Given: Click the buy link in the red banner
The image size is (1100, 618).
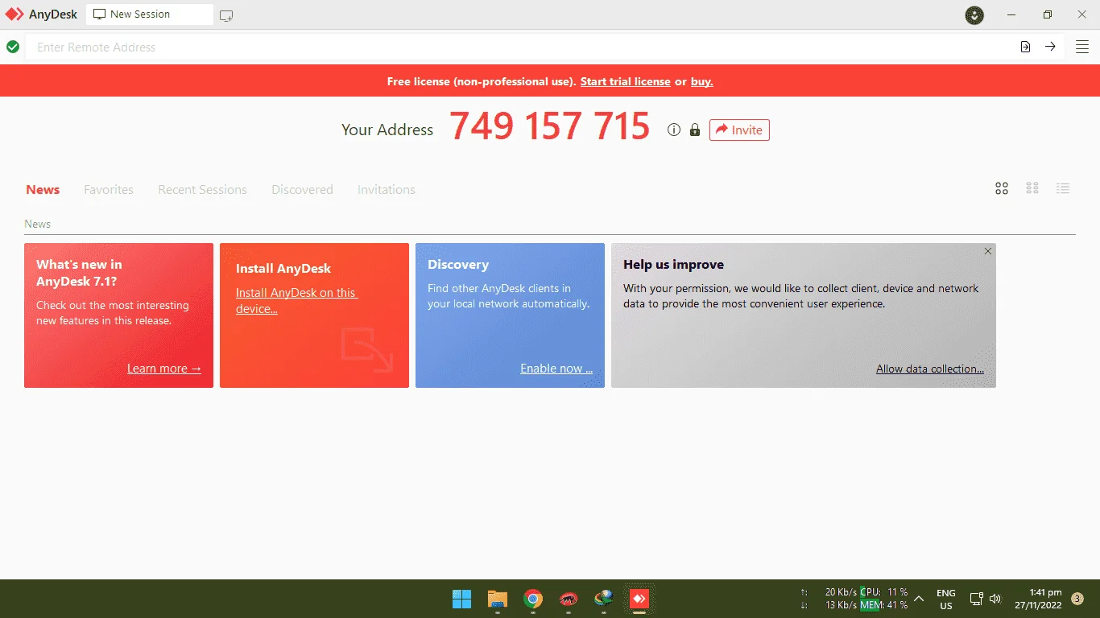Looking at the screenshot, I should (702, 81).
